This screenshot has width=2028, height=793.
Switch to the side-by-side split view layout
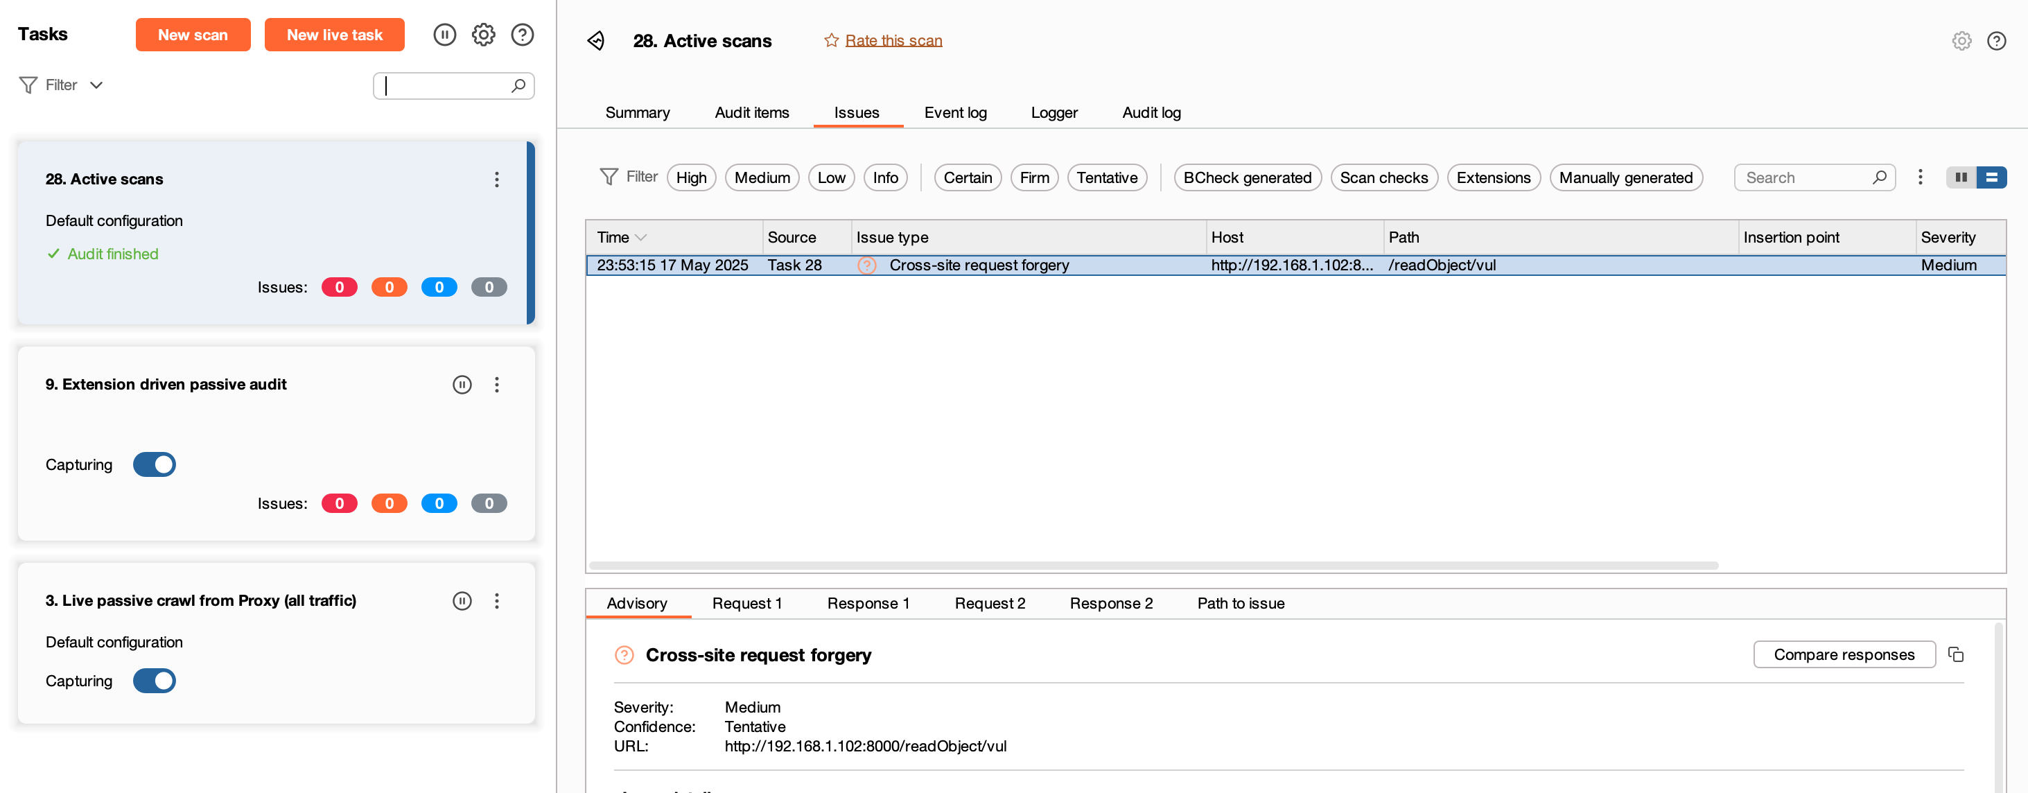pos(1961,177)
